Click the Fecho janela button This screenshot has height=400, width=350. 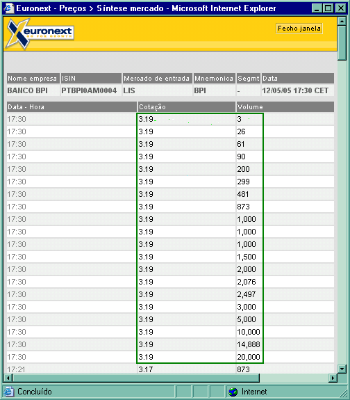299,29
